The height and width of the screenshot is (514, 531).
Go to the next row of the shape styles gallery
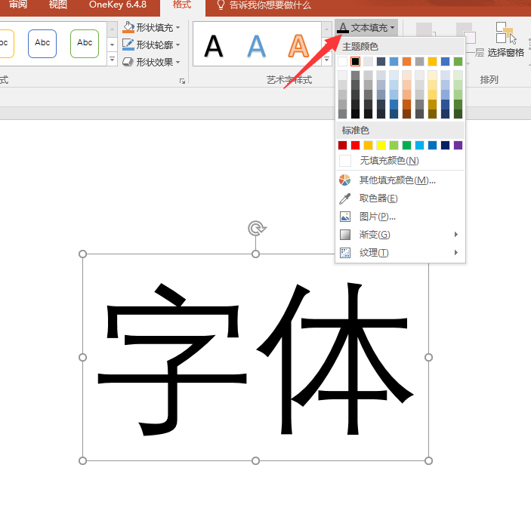click(112, 45)
